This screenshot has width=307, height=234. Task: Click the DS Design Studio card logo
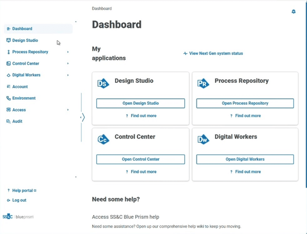pyautogui.click(x=103, y=84)
